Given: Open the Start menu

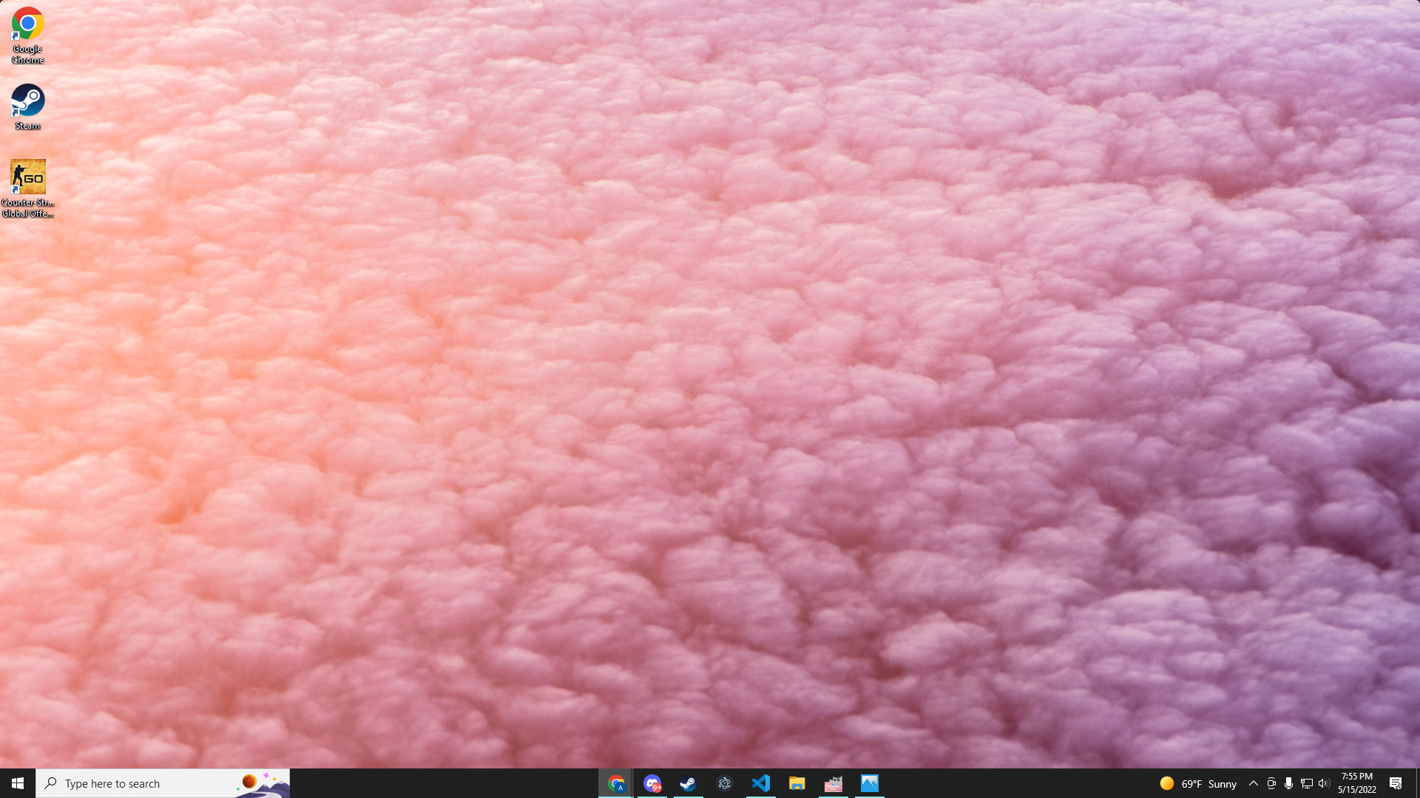Looking at the screenshot, I should pos(16,783).
